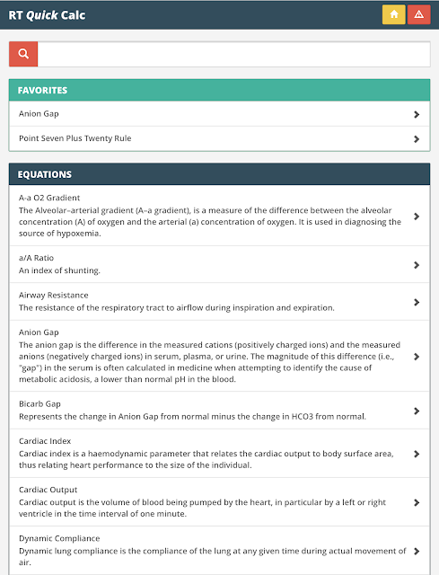The height and width of the screenshot is (575, 439).
Task: Click the Airway Resistance chevron arrow
Action: 417,302
